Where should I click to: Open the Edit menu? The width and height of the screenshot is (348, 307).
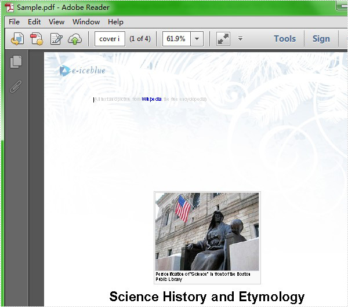(34, 22)
